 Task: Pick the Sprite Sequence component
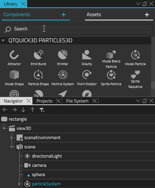(x=135, y=79)
